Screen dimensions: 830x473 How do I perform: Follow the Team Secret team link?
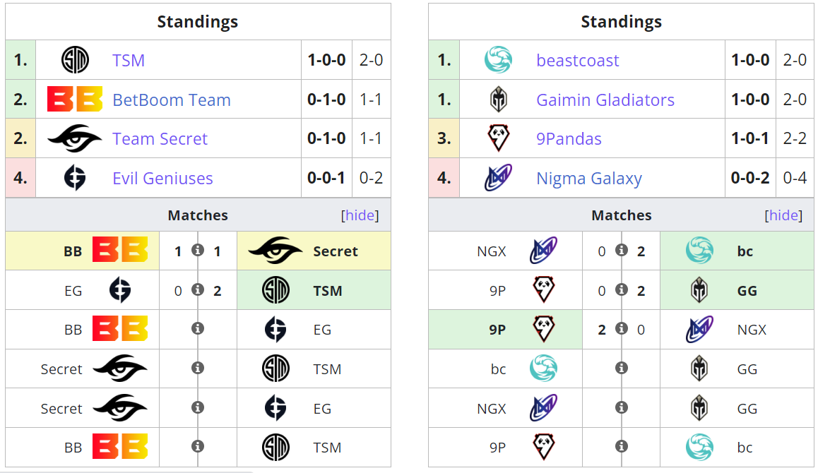pos(160,139)
